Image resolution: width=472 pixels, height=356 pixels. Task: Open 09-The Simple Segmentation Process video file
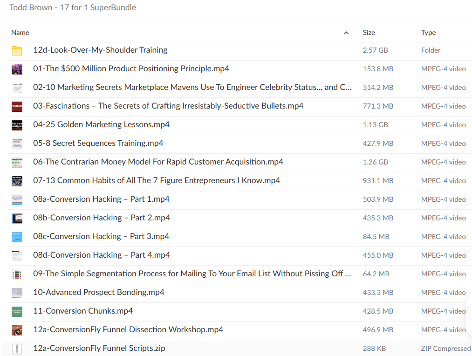(192, 274)
